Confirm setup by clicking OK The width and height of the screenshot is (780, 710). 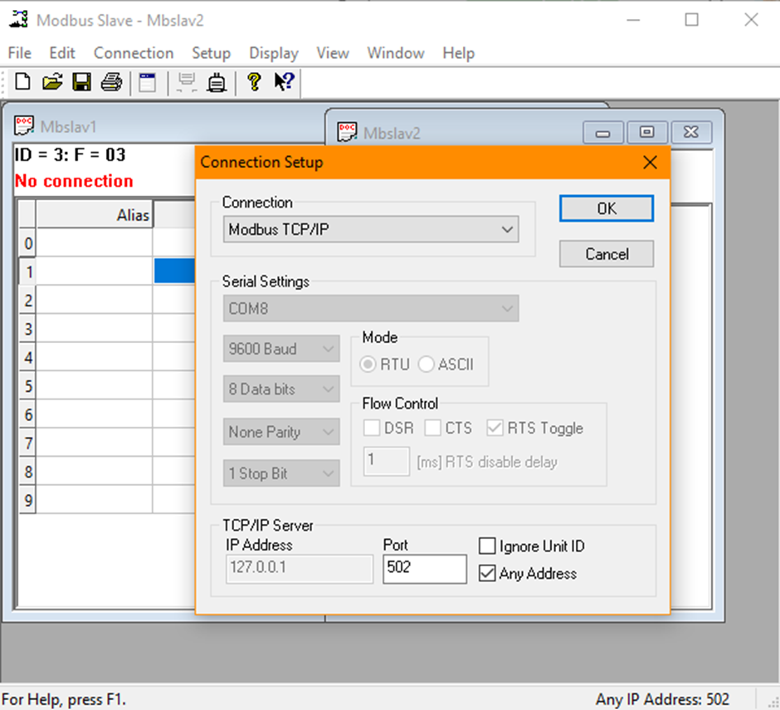tap(606, 208)
